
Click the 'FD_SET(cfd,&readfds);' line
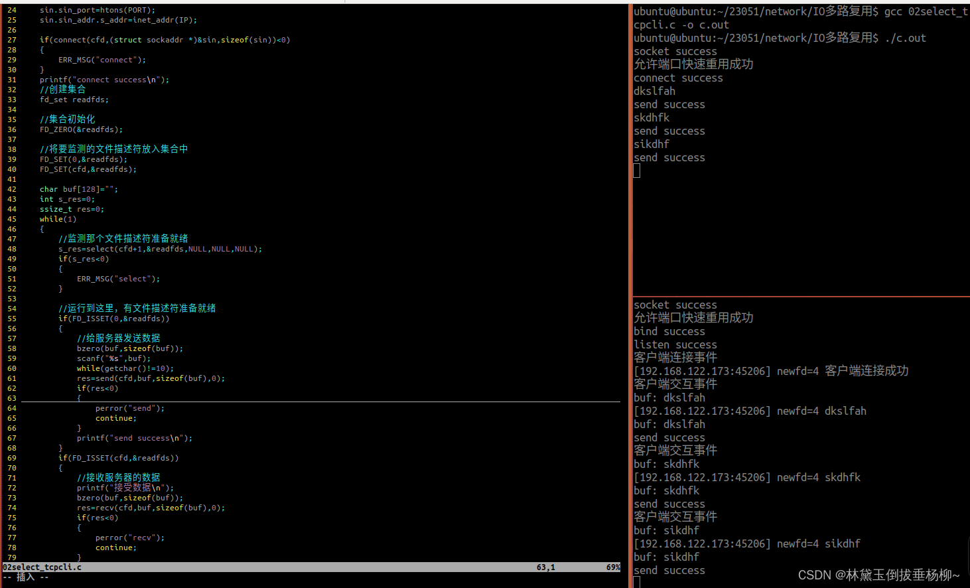(x=88, y=169)
